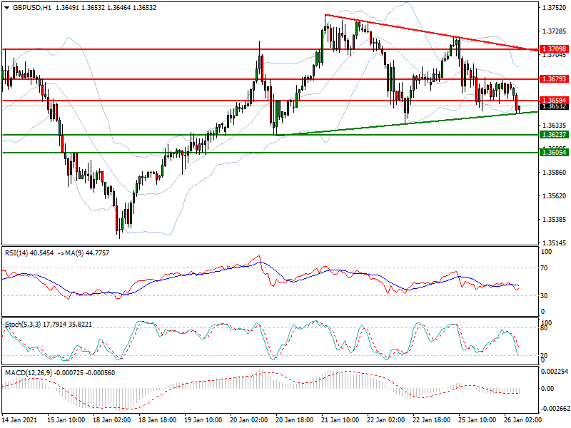Image resolution: width=571 pixels, height=428 pixels.
Task: Click the 1.35620 price axis value
Action: [555, 195]
